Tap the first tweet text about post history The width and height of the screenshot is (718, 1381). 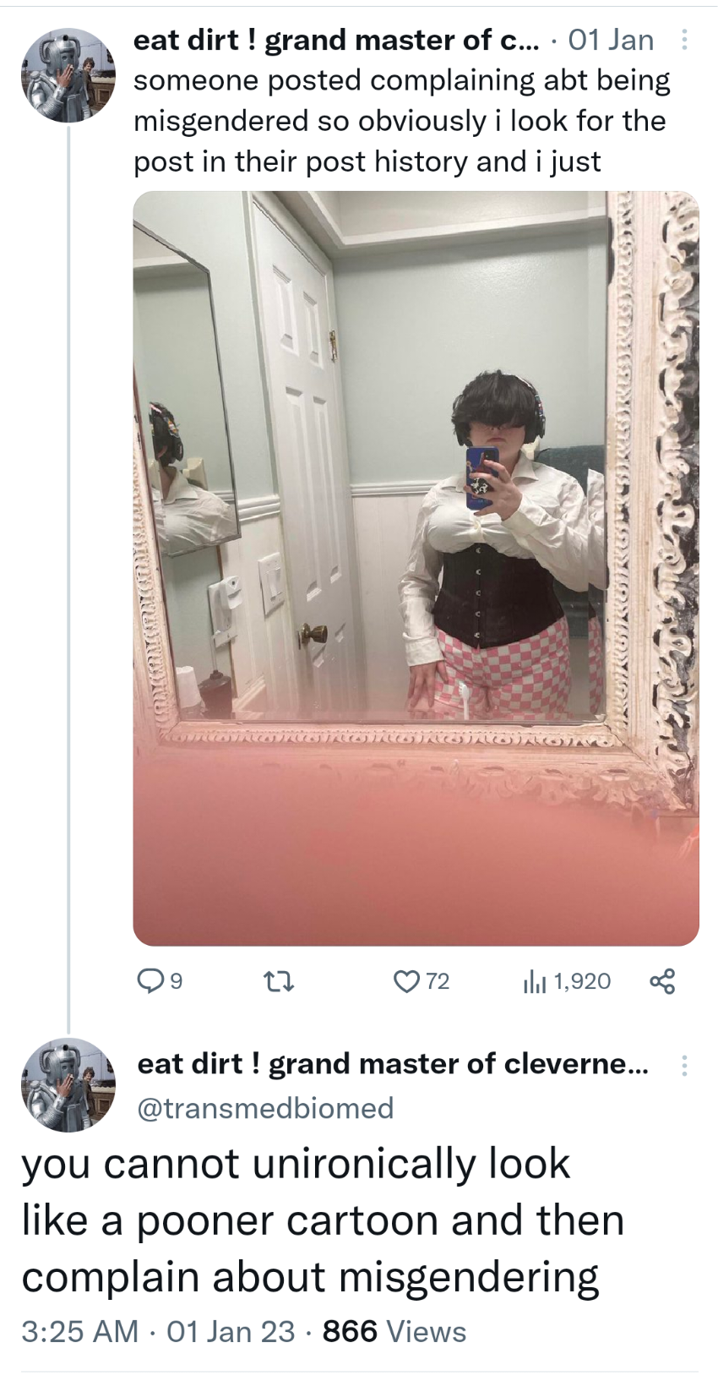click(401, 121)
